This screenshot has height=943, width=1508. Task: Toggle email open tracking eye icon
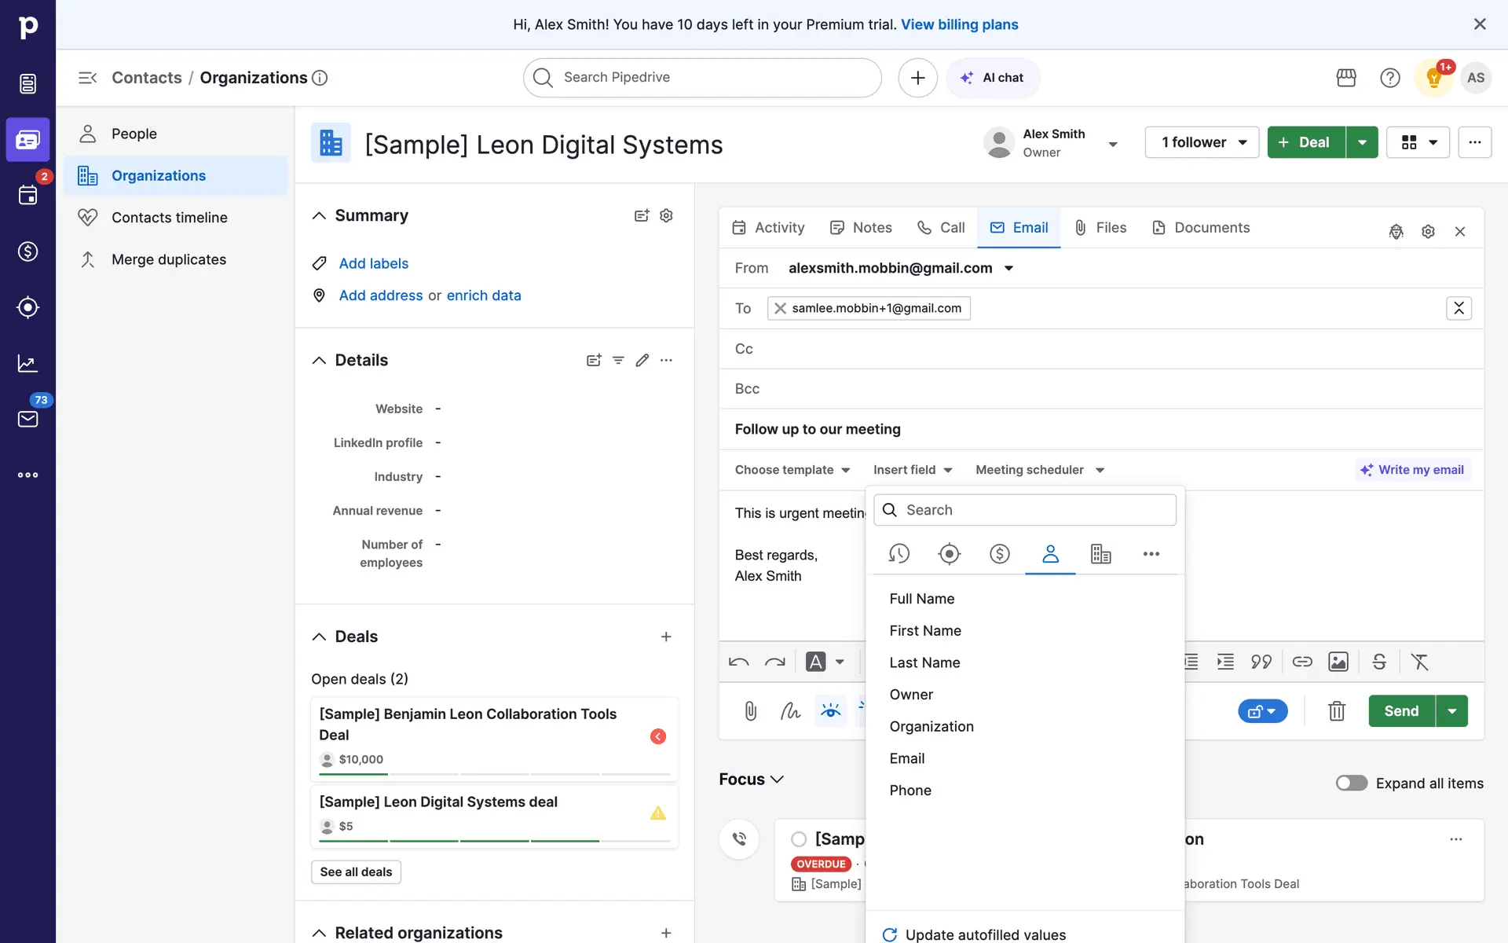click(830, 711)
